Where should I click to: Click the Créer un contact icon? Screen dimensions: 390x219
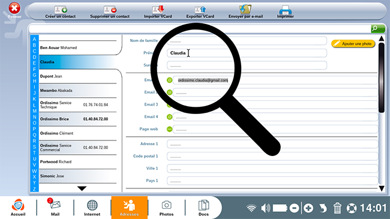(61, 10)
